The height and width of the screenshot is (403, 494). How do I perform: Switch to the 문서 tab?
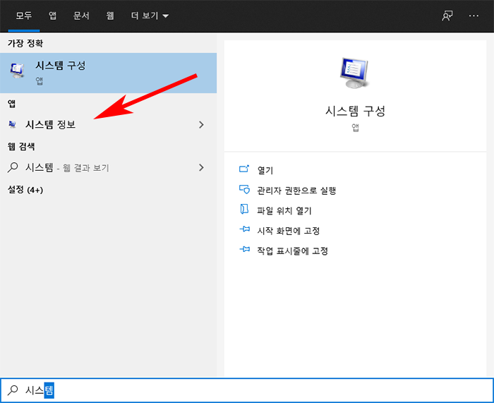[x=81, y=16]
